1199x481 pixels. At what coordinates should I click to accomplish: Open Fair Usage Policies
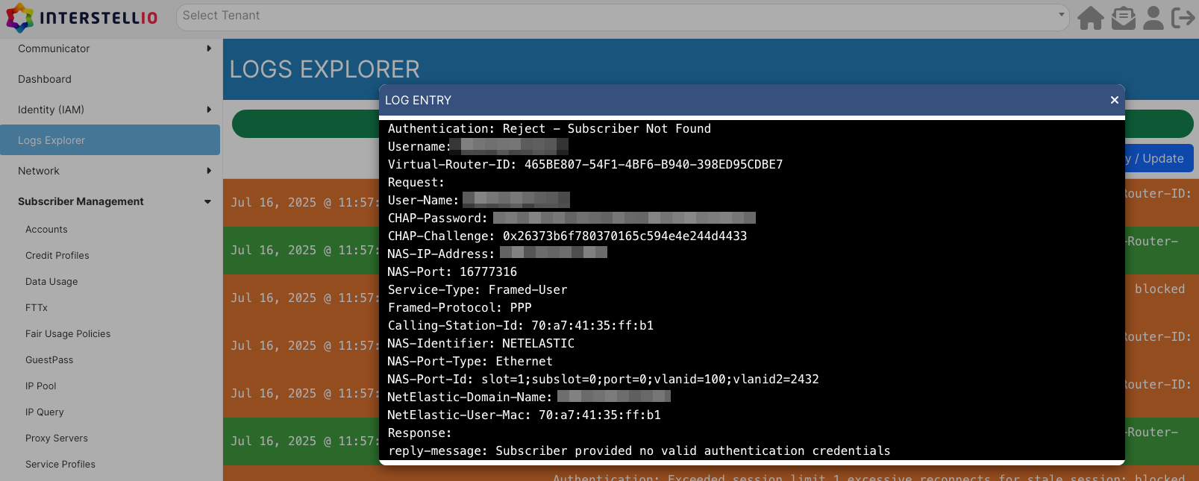68,334
